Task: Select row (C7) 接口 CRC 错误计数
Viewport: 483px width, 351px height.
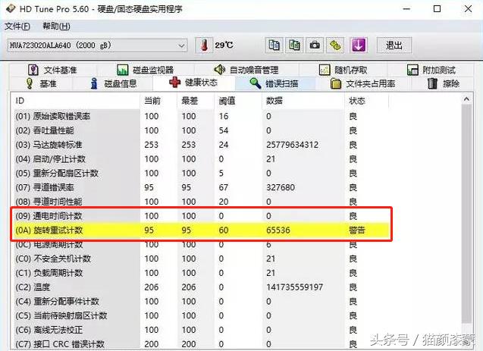Action: click(x=200, y=344)
